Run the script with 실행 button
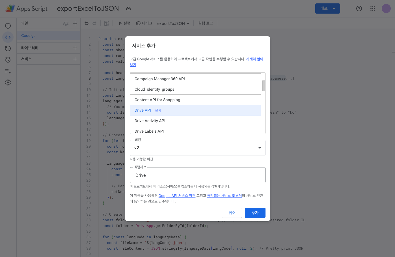Screen dimensions: 395x257 point(124,23)
